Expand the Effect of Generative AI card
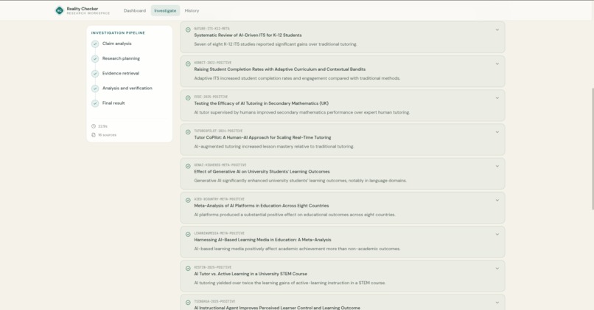Viewport: 594px width, 310px height. point(497,166)
